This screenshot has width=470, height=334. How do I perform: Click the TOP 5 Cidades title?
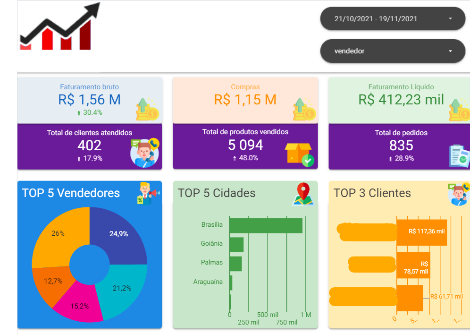(217, 193)
